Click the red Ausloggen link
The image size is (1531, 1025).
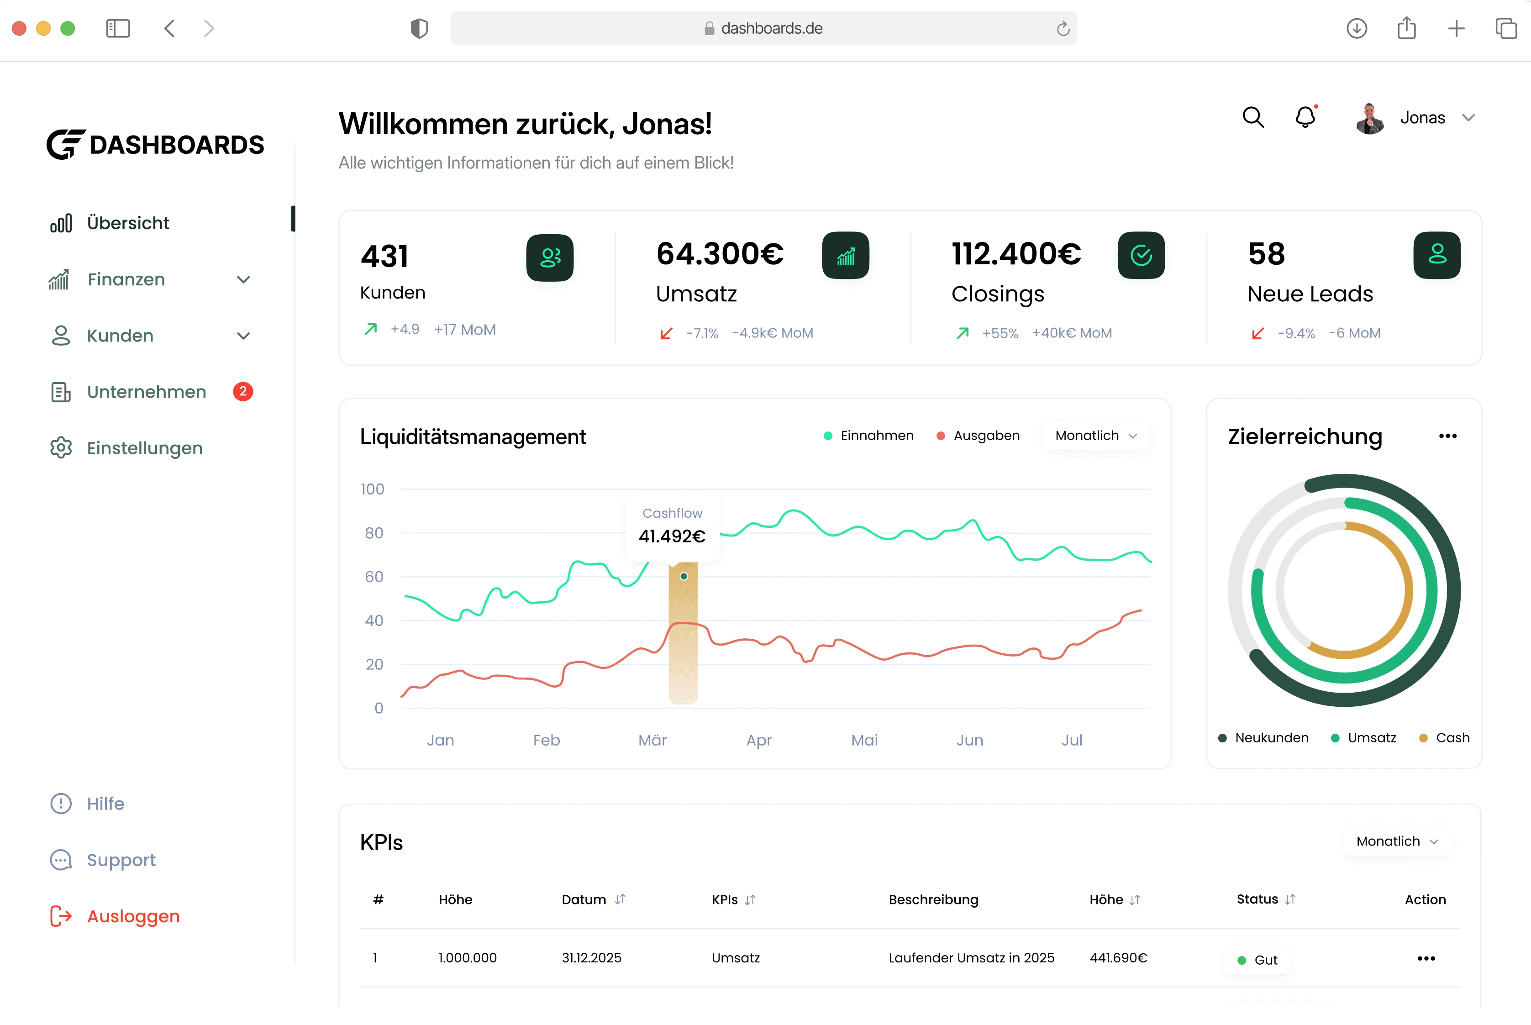click(x=133, y=916)
